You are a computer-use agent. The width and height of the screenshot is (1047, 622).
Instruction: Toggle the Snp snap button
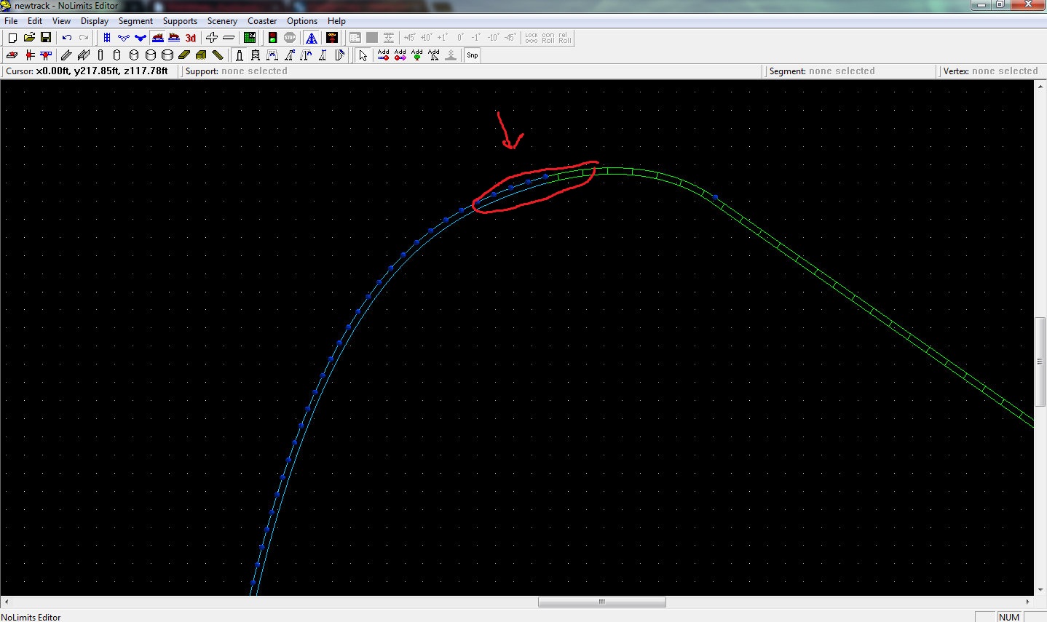click(472, 55)
